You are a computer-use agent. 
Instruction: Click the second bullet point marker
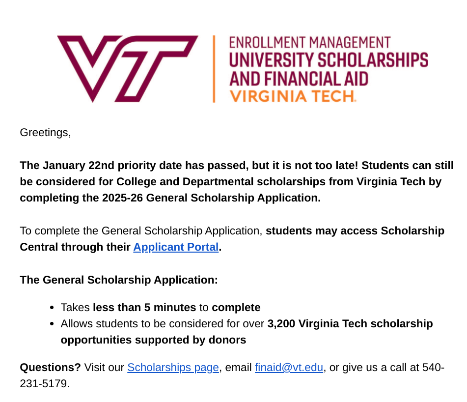pos(52,324)
